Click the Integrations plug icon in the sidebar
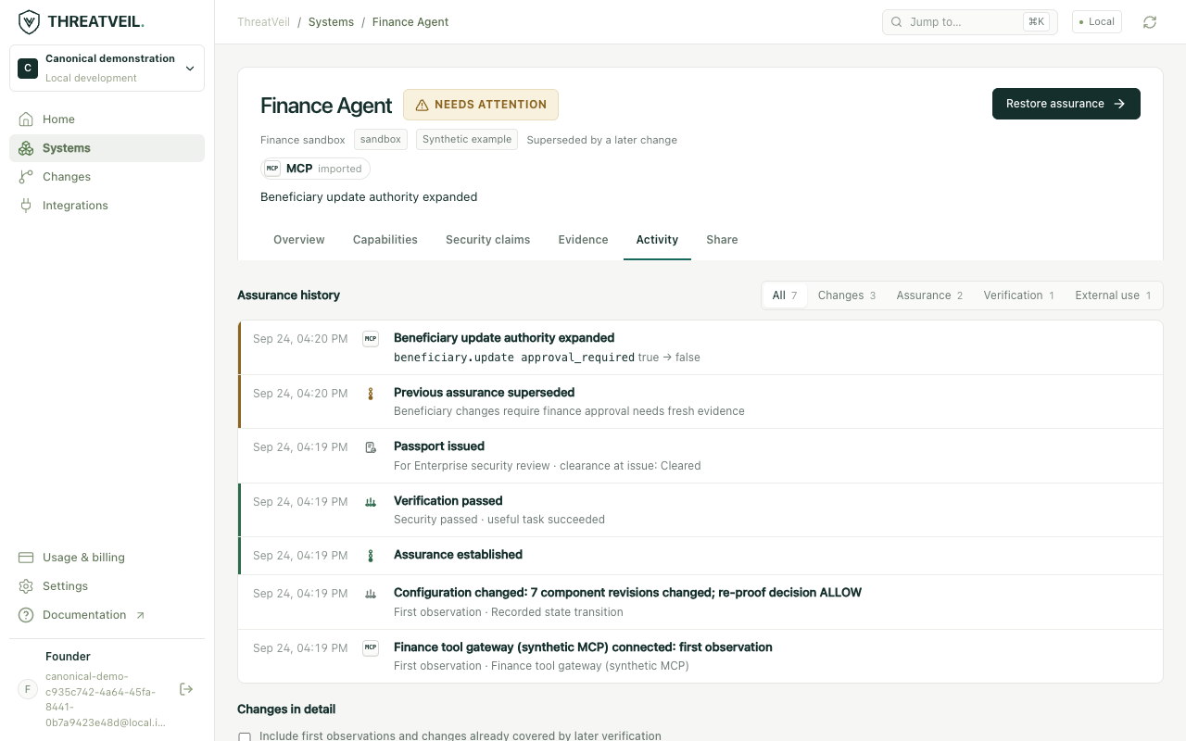 (x=26, y=206)
